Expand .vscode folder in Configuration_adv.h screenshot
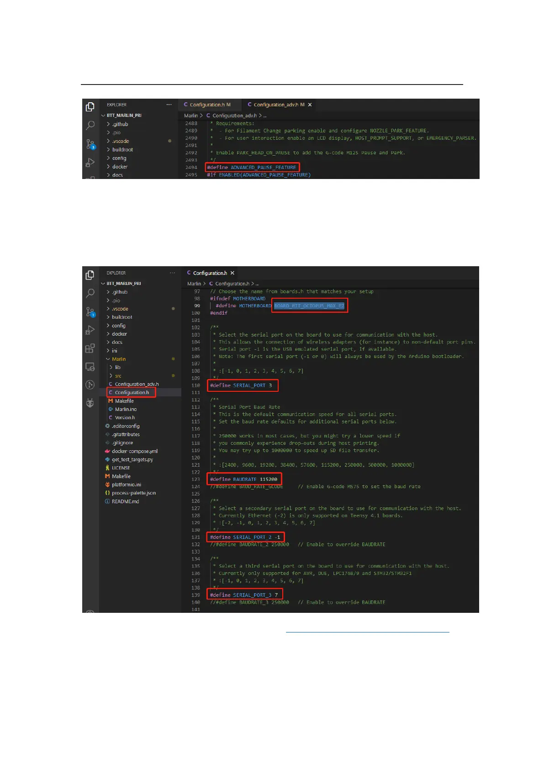 click(x=108, y=141)
